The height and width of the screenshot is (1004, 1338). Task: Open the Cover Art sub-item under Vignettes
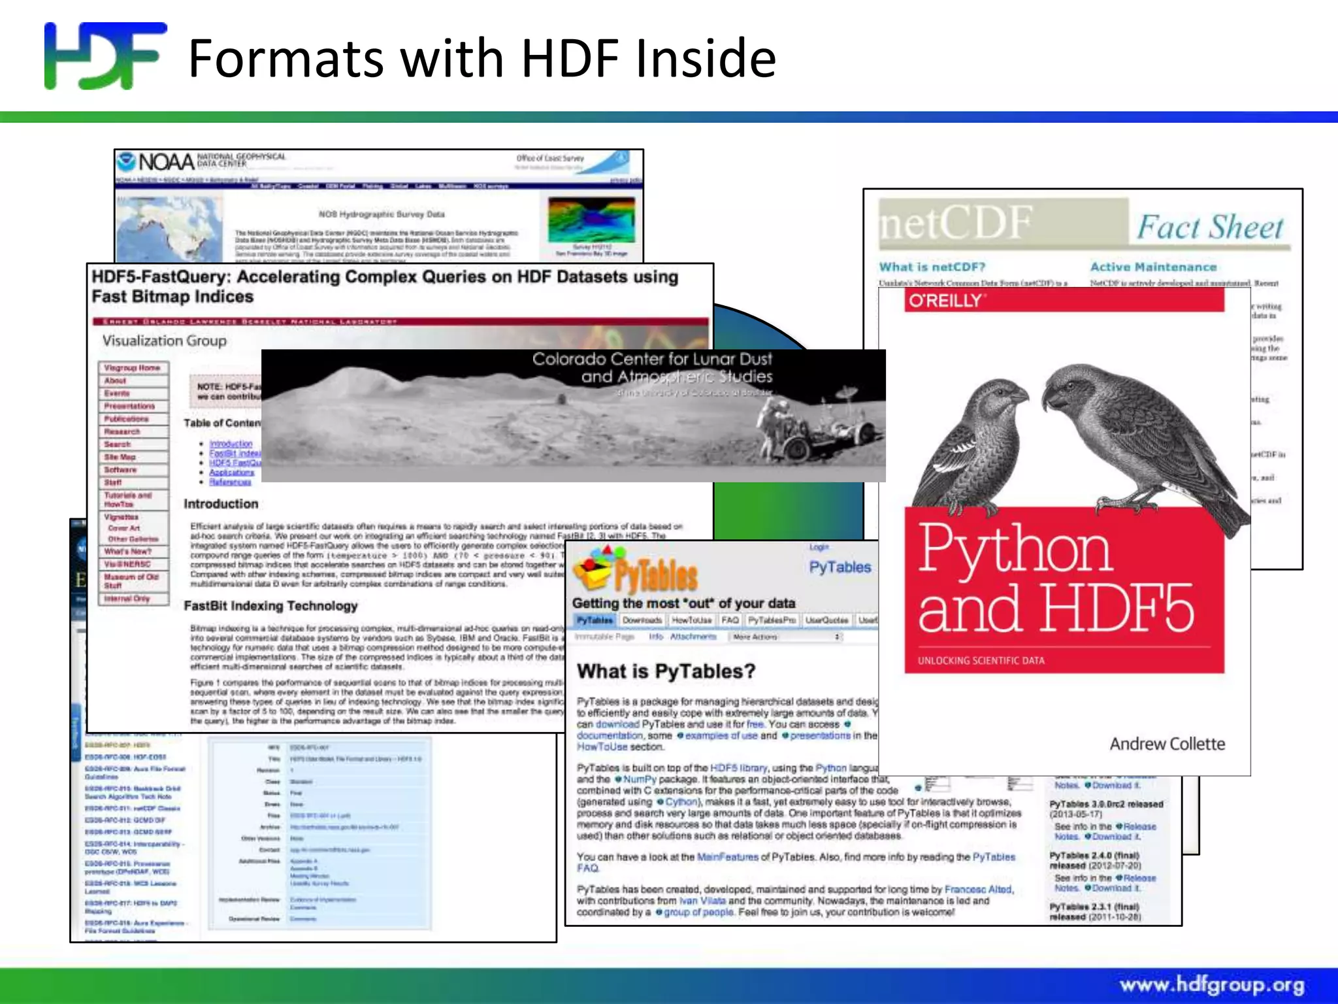click(x=124, y=528)
